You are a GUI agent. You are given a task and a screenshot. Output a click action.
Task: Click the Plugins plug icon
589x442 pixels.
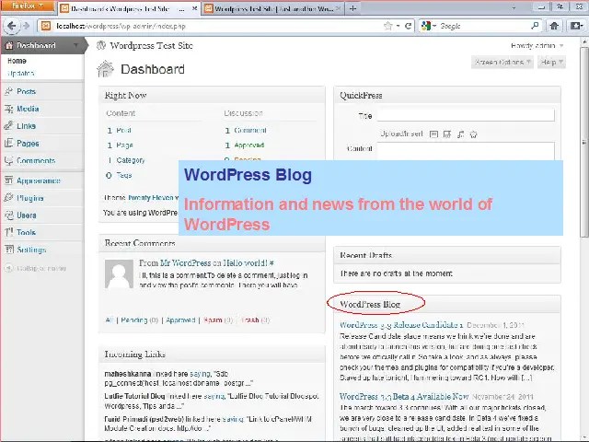click(x=8, y=198)
